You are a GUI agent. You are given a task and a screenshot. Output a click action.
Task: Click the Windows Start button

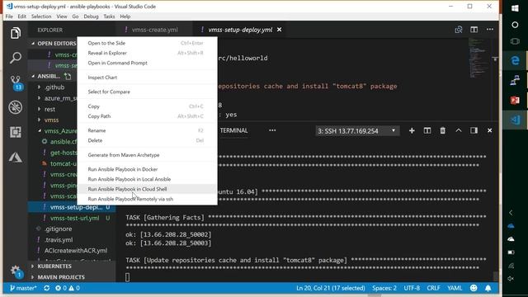click(515, 8)
